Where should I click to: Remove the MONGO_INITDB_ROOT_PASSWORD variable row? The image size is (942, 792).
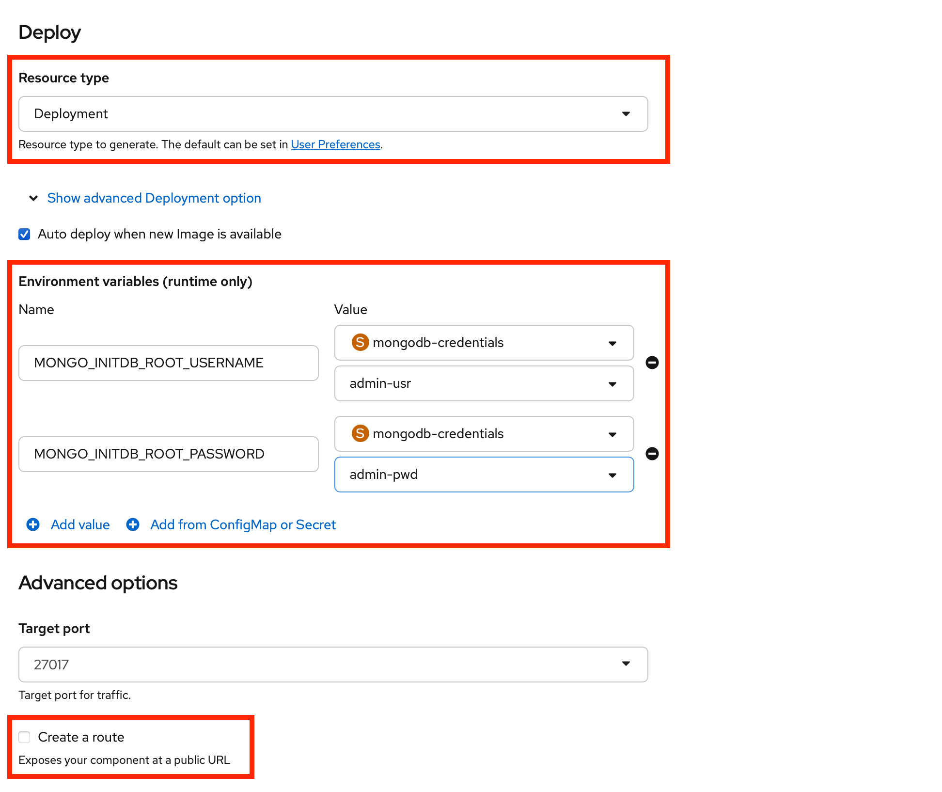(652, 454)
